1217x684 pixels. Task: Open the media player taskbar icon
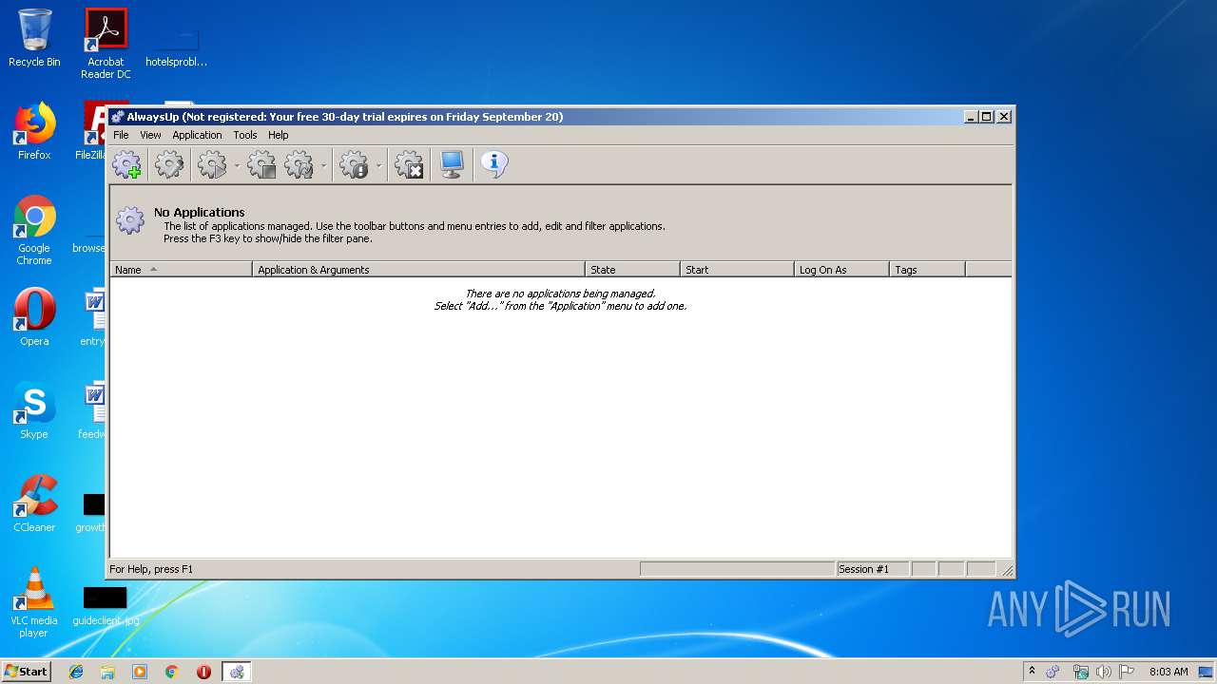pos(140,672)
